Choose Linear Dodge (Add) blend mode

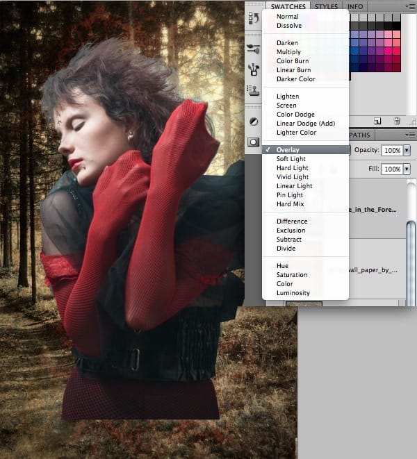[305, 124]
